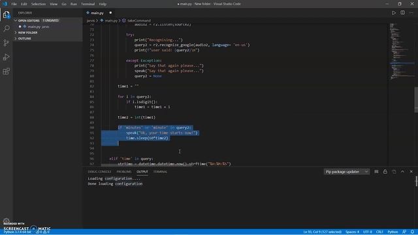
Task: Click 'Loading configuration....' output line
Action: [x=114, y=179]
